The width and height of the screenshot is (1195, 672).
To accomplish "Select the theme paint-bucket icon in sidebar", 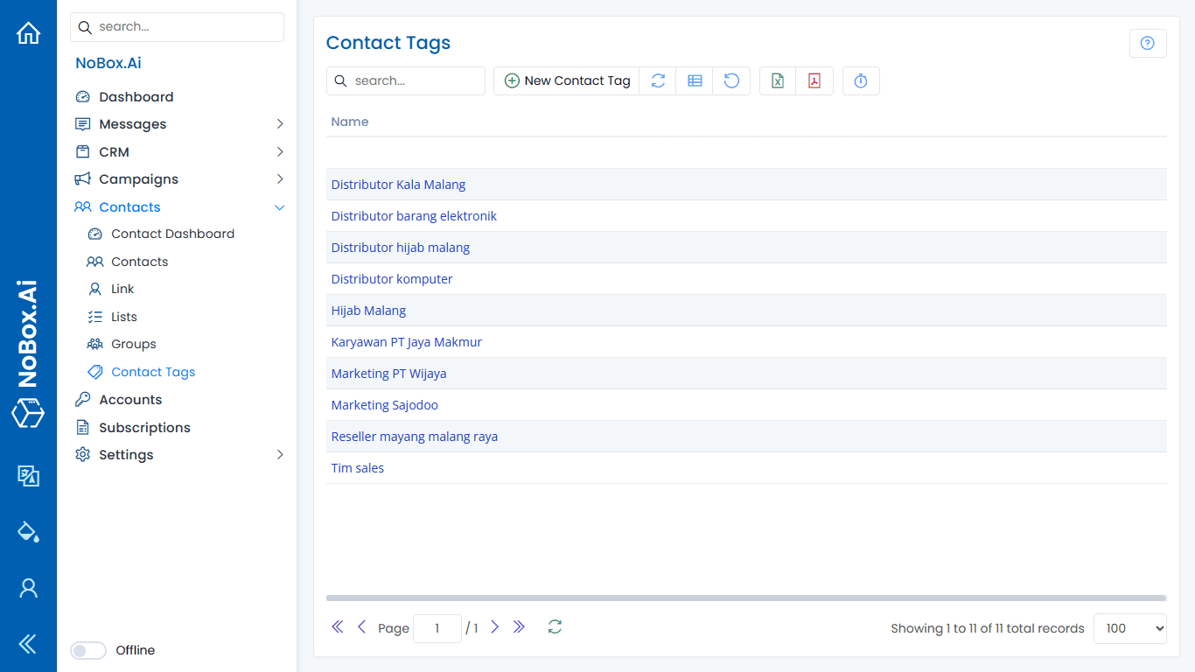I will tap(28, 532).
